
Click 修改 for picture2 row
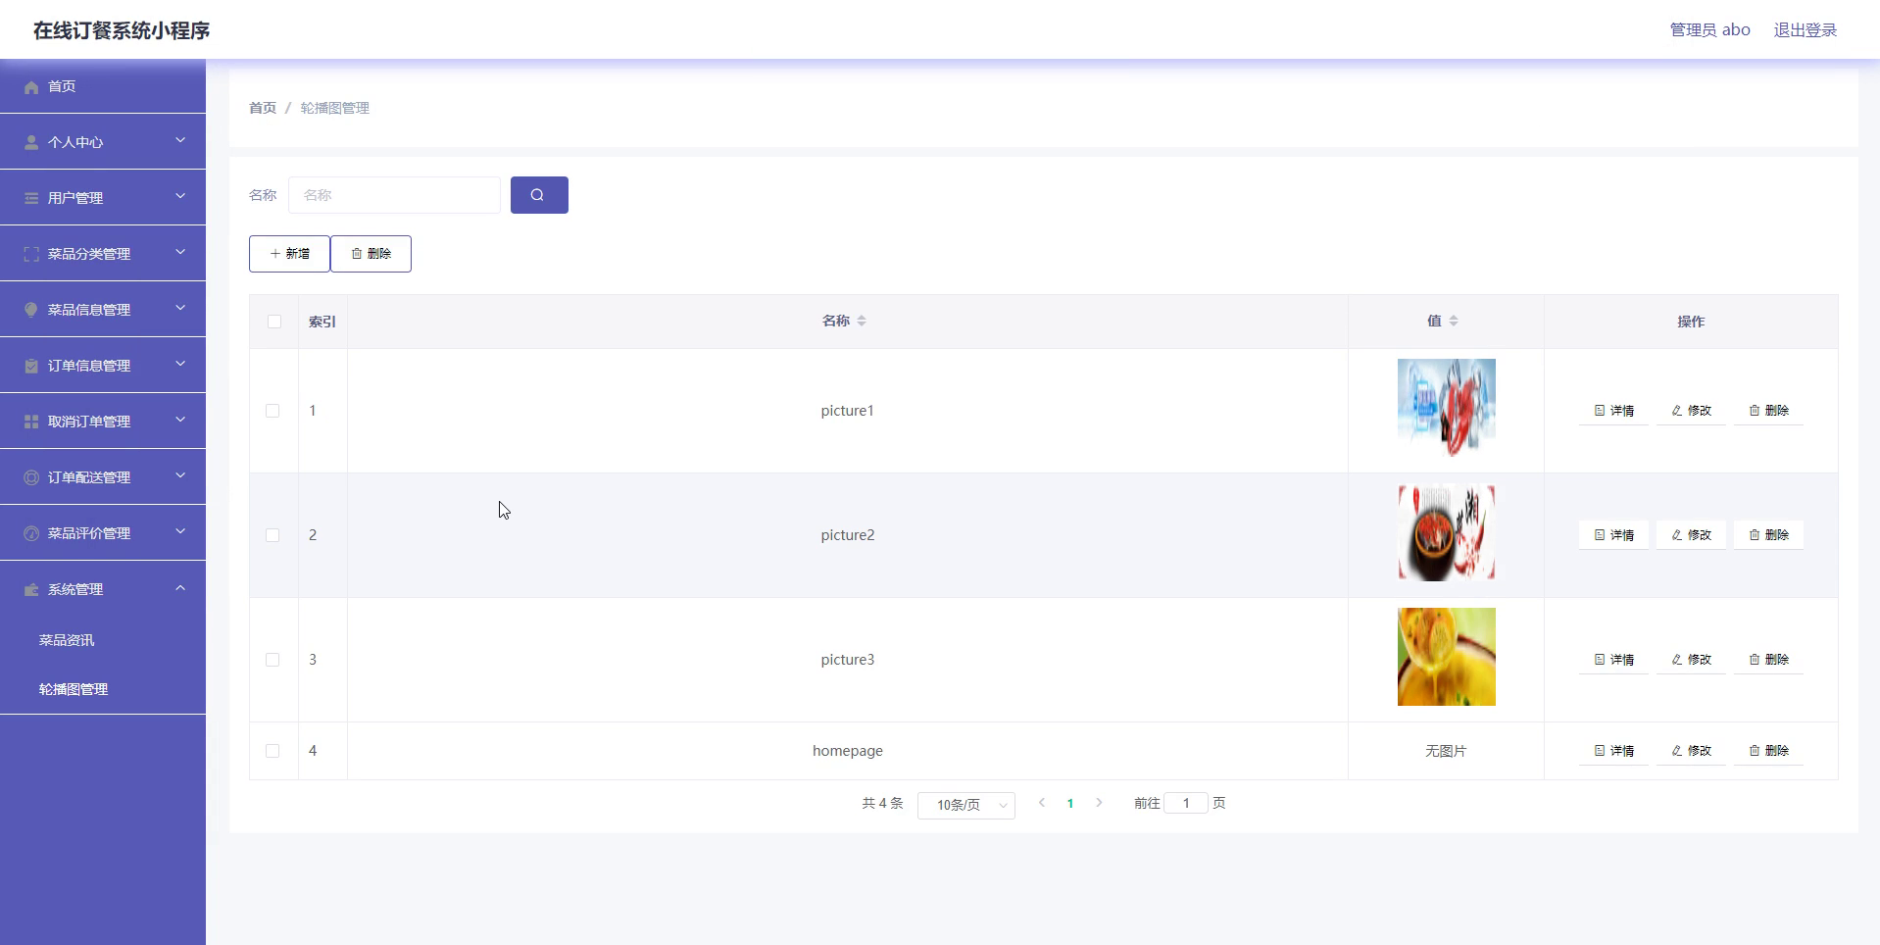click(1691, 535)
